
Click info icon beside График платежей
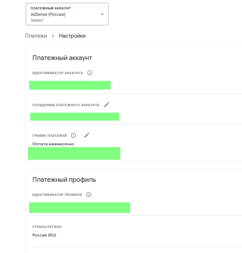(73, 135)
